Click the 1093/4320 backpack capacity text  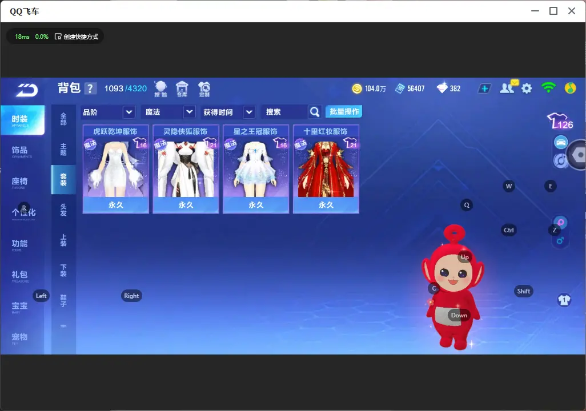[126, 88]
